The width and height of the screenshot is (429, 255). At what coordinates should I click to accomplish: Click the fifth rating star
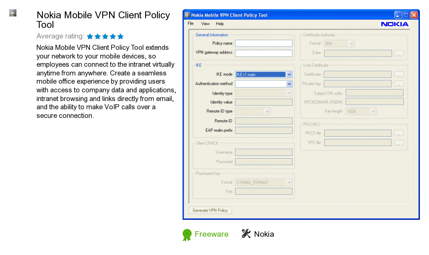[x=120, y=36]
